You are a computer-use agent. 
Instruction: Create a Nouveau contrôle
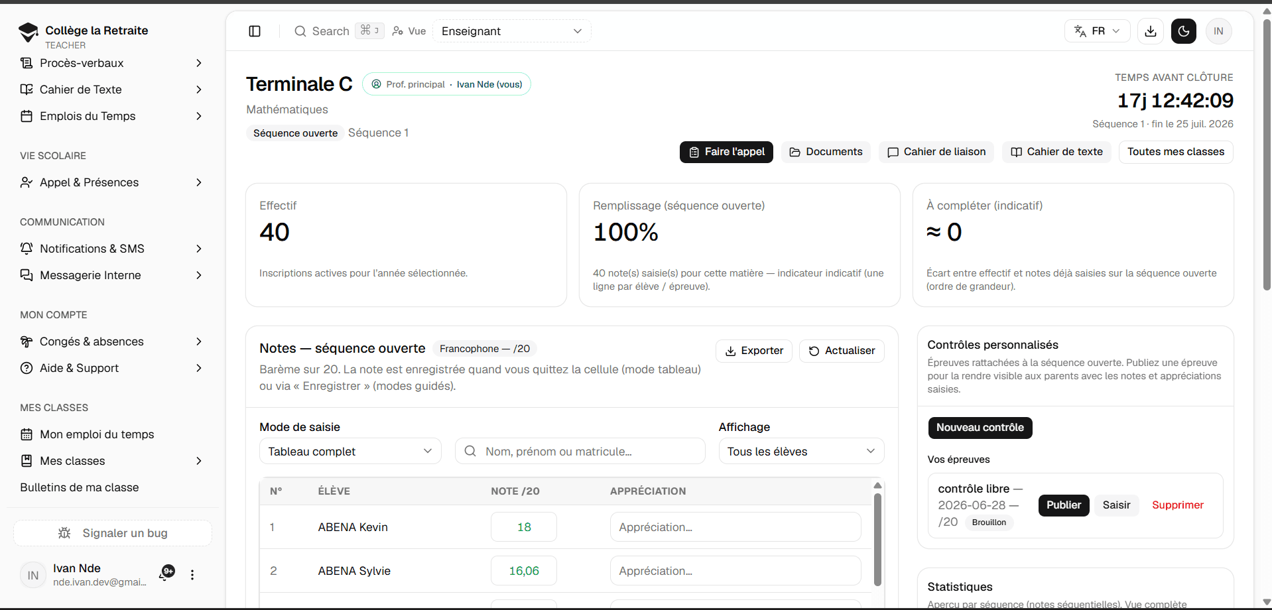coord(980,428)
